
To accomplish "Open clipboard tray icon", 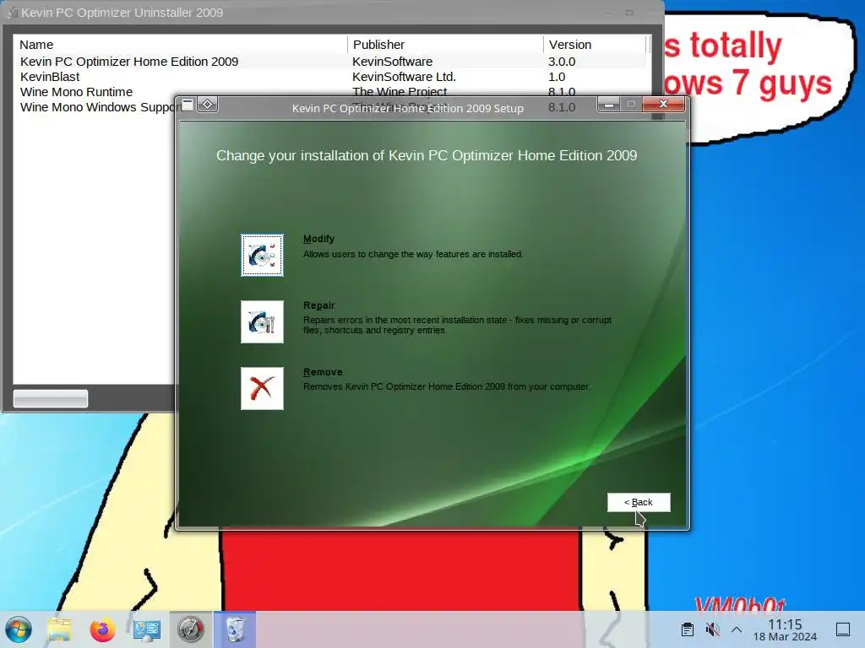I will click(688, 629).
